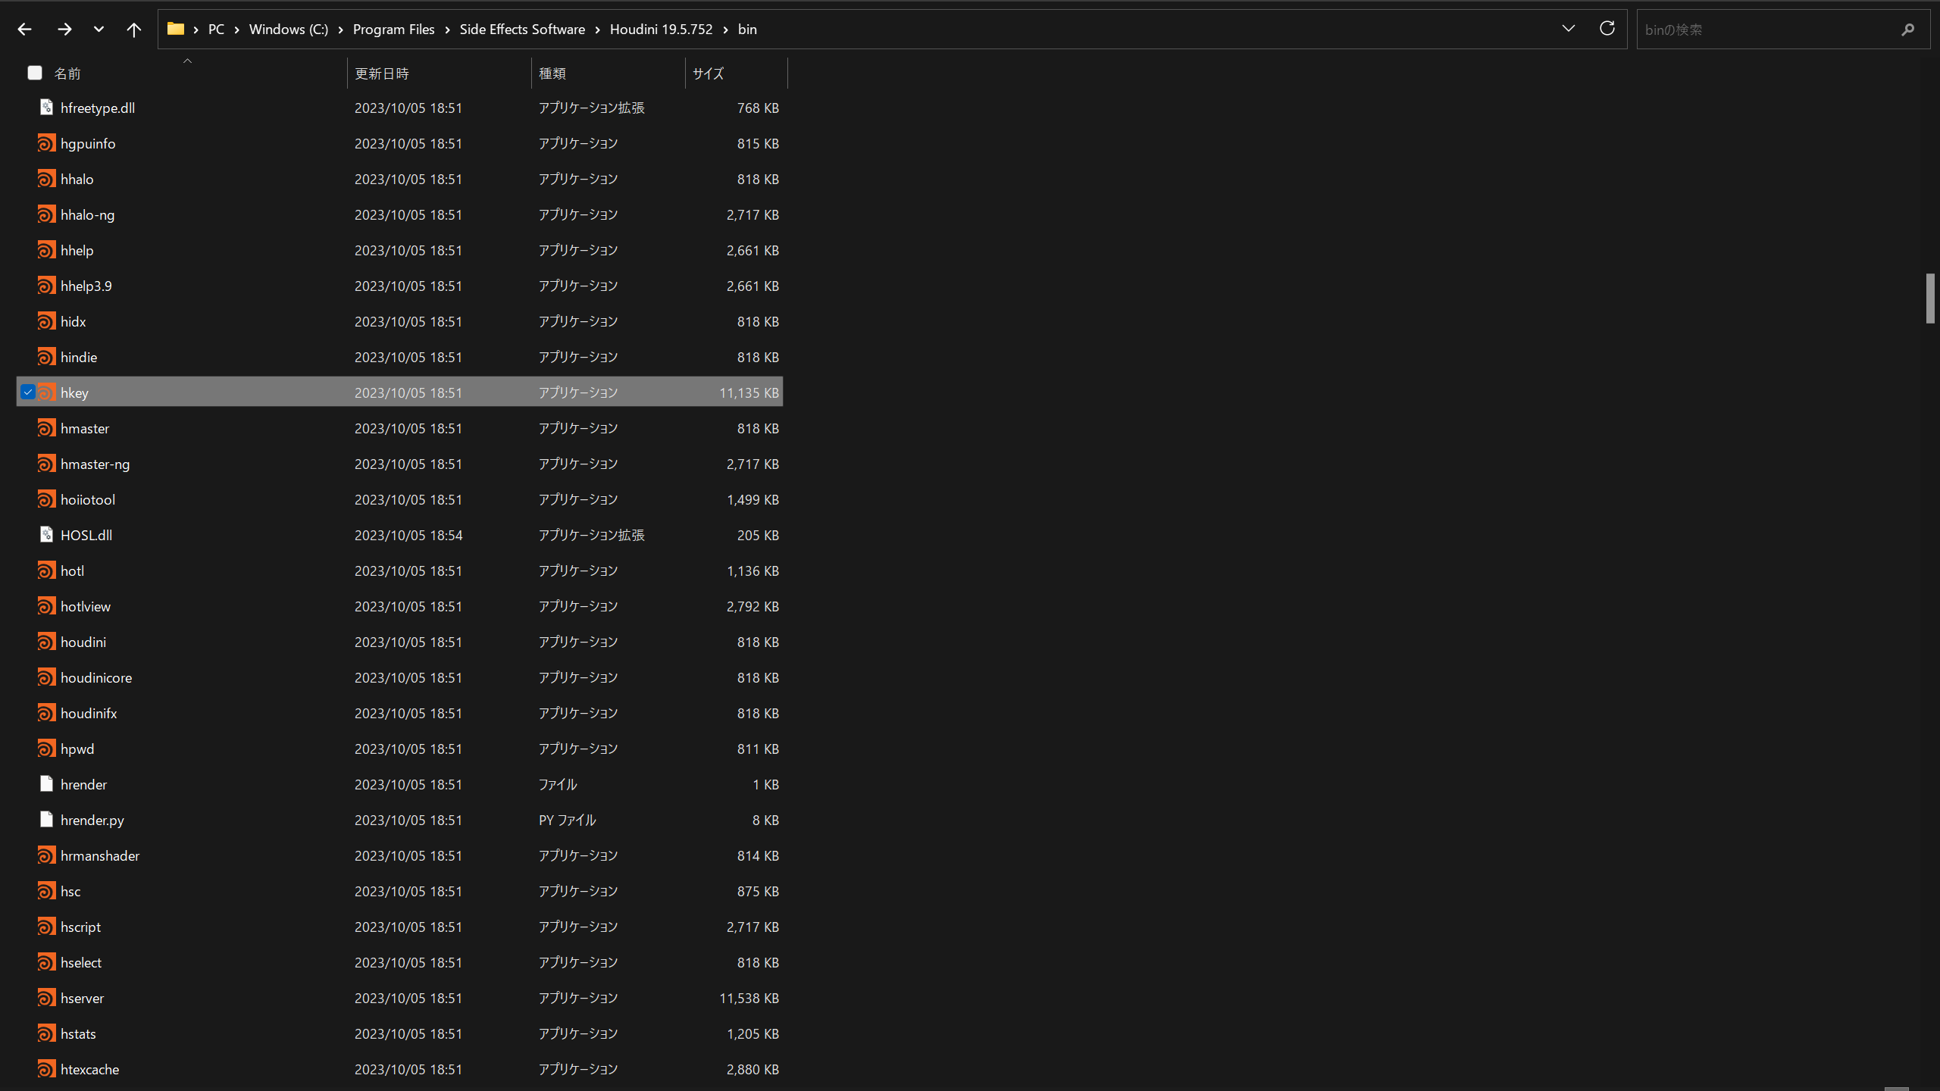Click the hhelp3.9 application icon
The height and width of the screenshot is (1091, 1940).
click(x=46, y=286)
